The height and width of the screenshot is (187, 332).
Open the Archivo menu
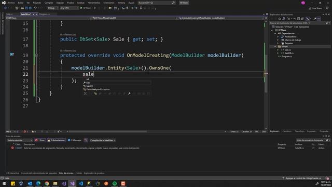[11, 3]
